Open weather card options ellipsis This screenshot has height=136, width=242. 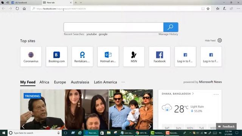coord(216,94)
